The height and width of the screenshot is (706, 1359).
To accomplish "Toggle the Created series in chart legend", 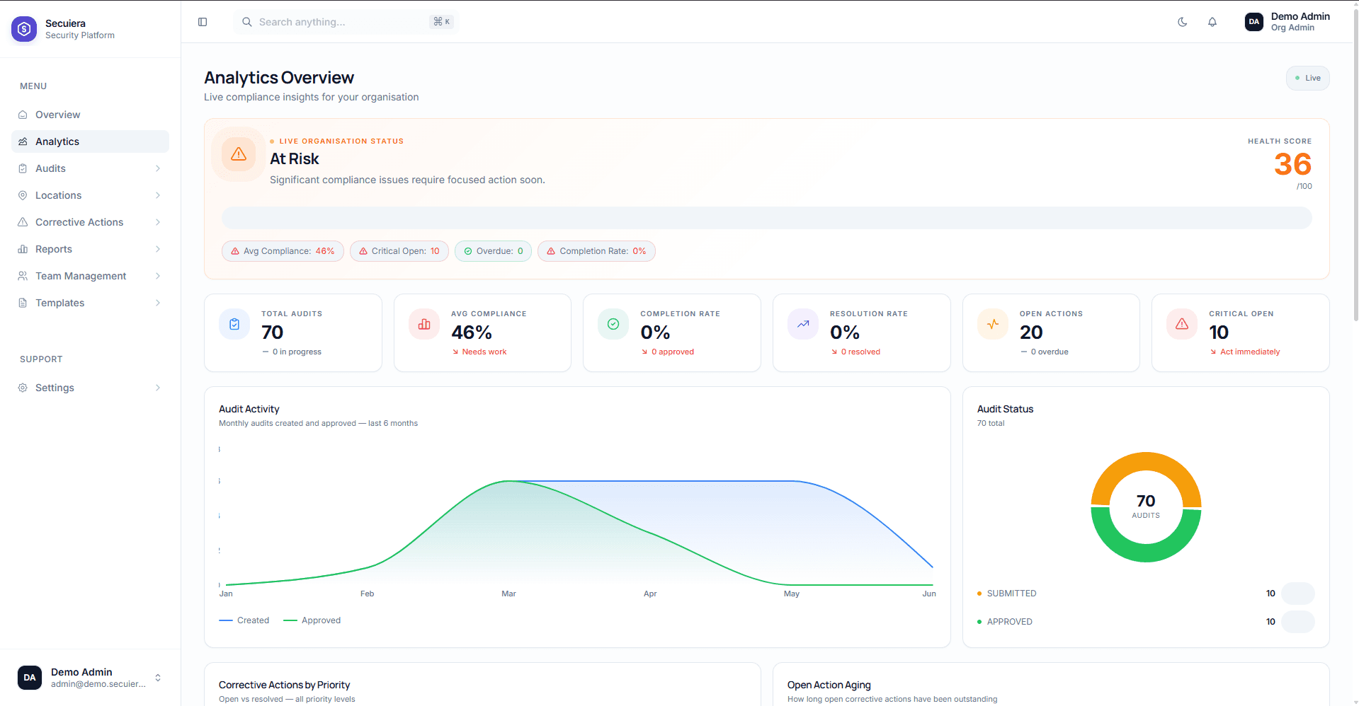I will pyautogui.click(x=244, y=620).
